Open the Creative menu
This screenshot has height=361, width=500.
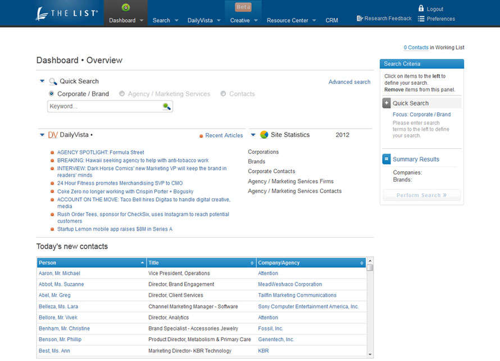(240, 20)
